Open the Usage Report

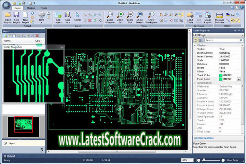[x=208, y=15]
